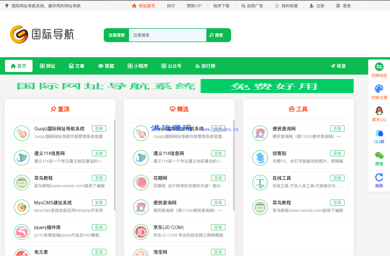Open the 百度搜索 search engine selector
Screen dimensions: 390x256
(117, 35)
